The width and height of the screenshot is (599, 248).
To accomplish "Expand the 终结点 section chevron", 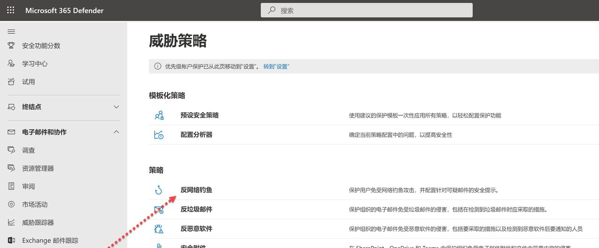I will pos(117,107).
